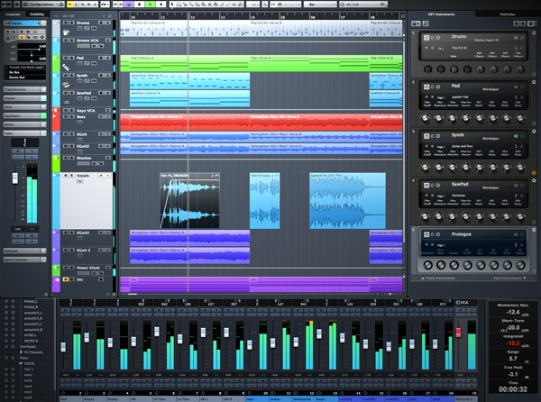Click the Pad track keyboard instrument icon
The image size is (541, 402).
tap(66, 68)
